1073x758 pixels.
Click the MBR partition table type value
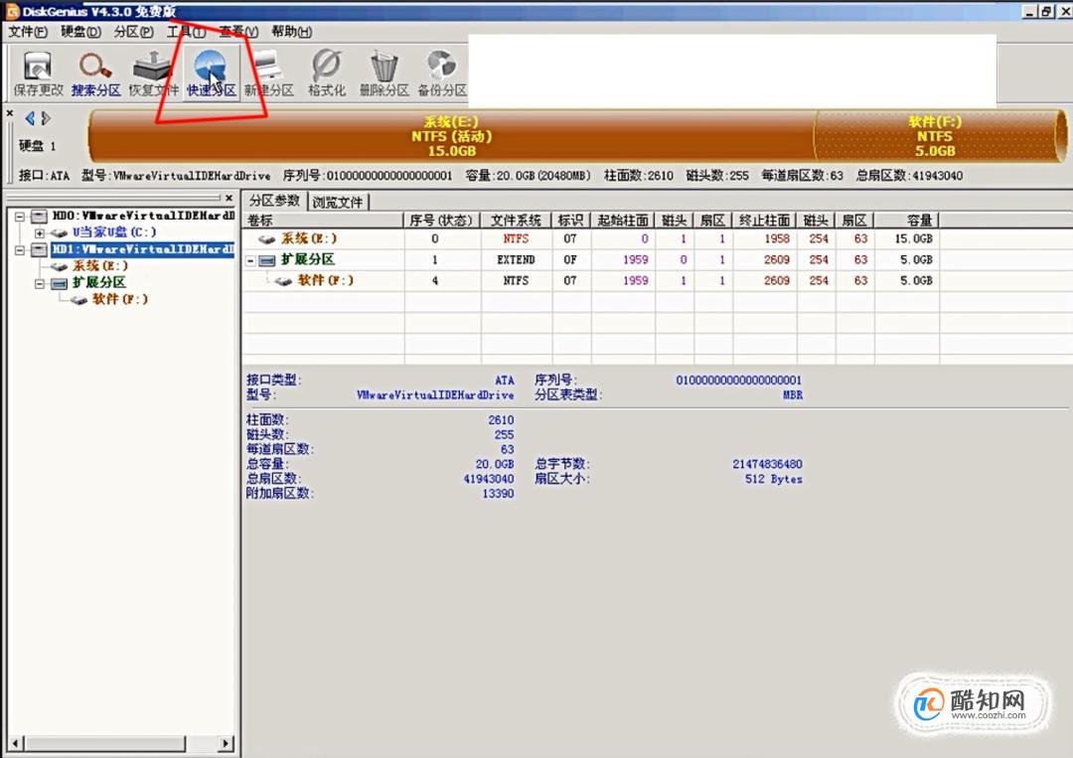[x=793, y=394]
